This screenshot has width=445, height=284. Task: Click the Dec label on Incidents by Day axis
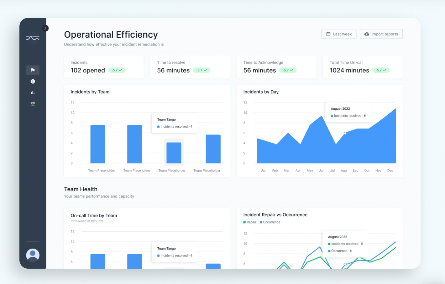coord(390,171)
